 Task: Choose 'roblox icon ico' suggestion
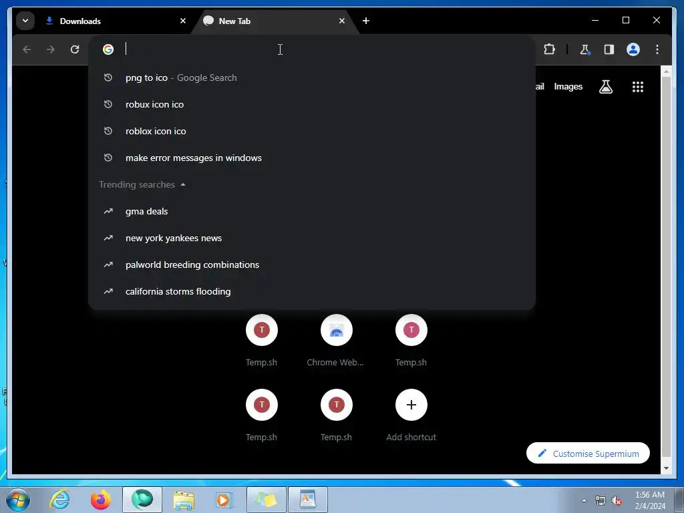click(x=312, y=131)
